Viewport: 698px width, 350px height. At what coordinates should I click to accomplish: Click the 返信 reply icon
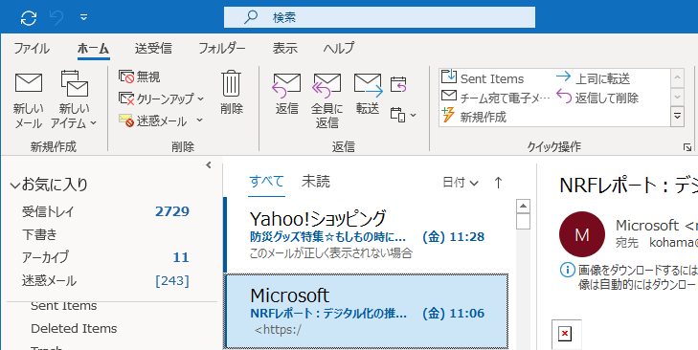286,85
